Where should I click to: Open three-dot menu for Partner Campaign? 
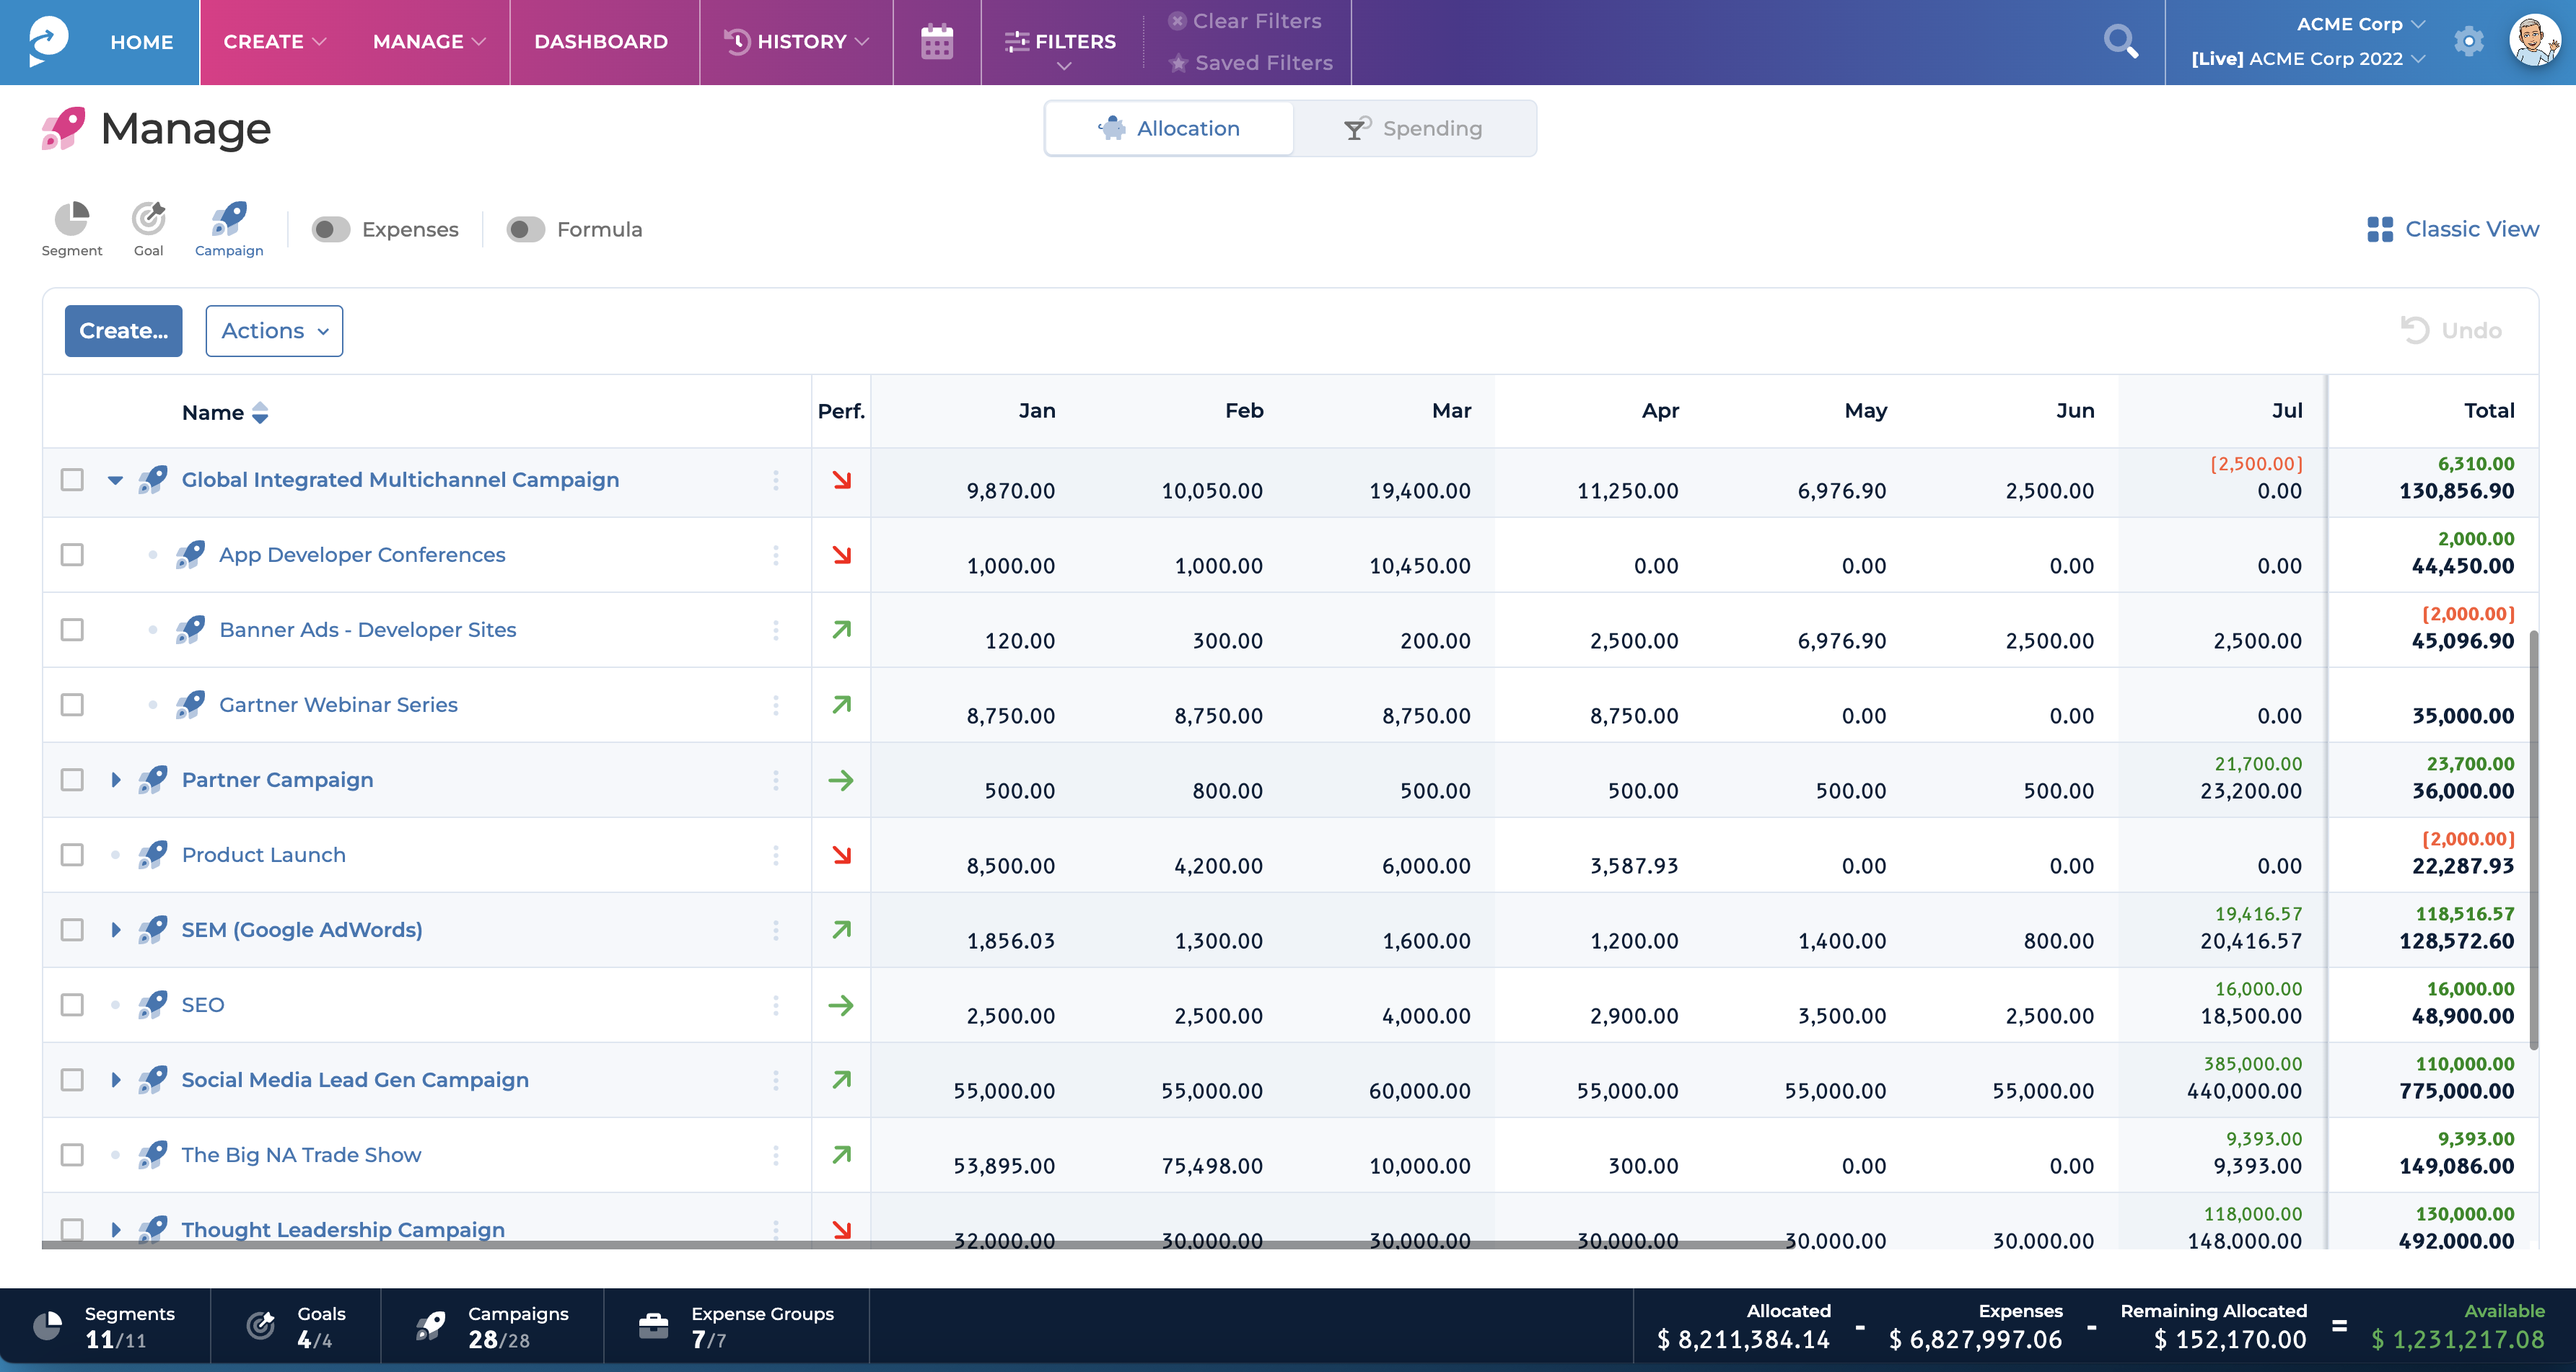775,780
